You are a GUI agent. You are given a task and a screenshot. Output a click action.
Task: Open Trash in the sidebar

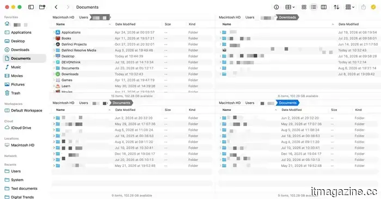pos(16,93)
